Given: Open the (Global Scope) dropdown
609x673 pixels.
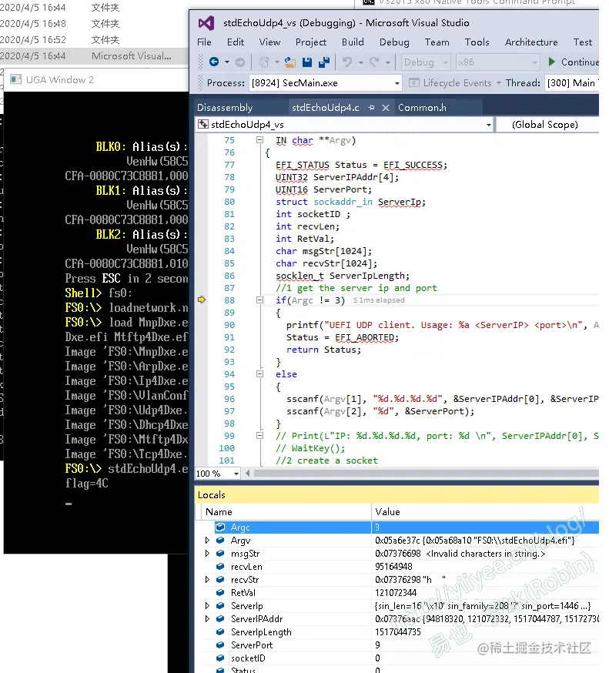Looking at the screenshot, I should 547,125.
